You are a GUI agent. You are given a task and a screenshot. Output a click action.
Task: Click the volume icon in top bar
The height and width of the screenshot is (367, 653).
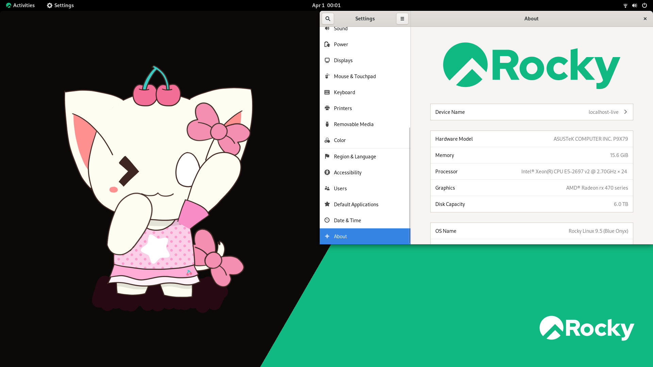[635, 5]
